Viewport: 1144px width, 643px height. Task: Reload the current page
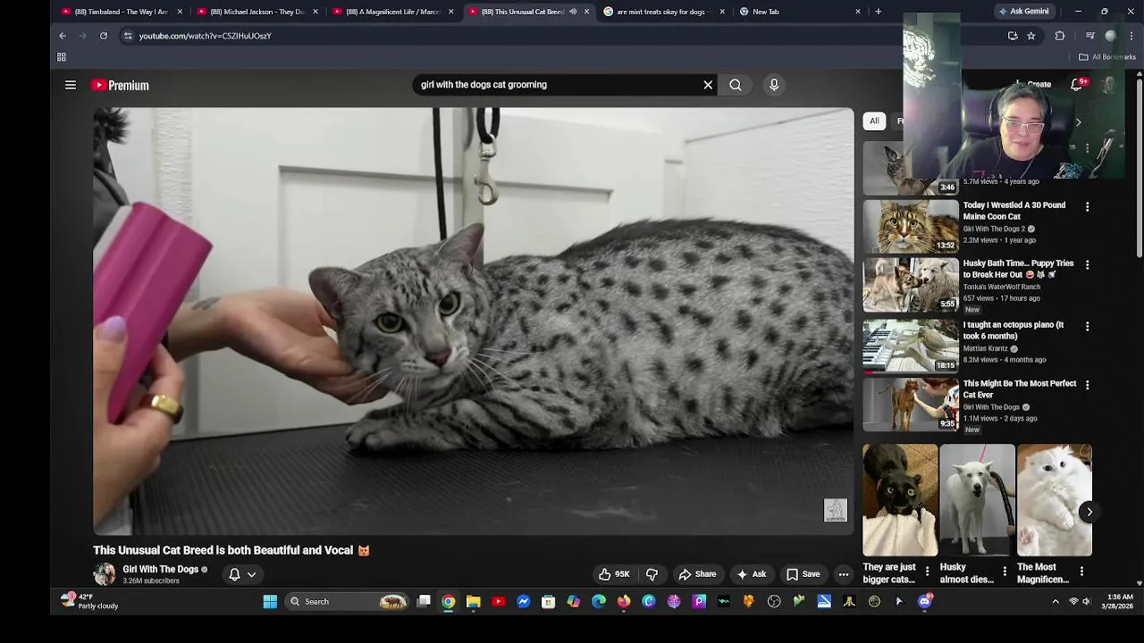[x=104, y=36]
